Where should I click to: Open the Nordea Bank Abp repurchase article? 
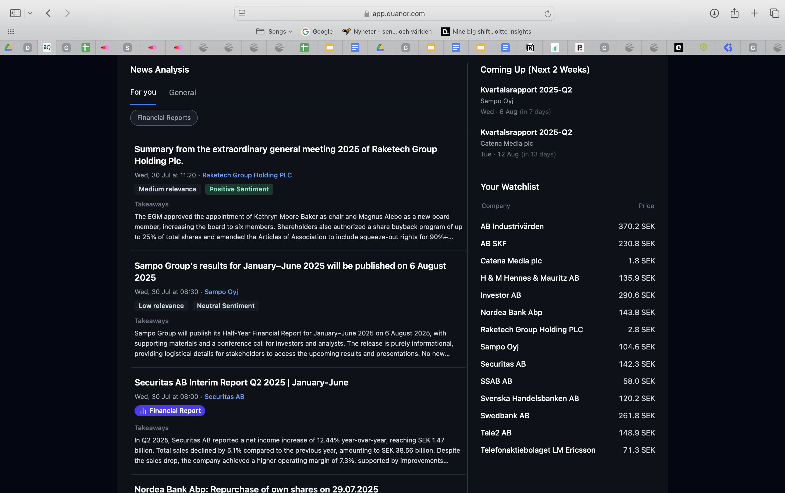(x=256, y=489)
